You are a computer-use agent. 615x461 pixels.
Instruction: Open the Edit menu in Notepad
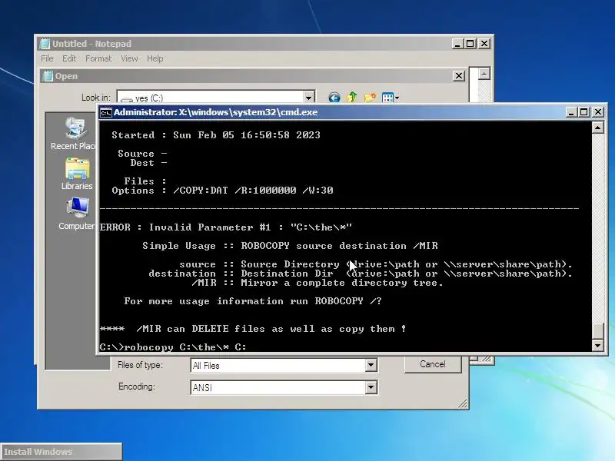[69, 58]
